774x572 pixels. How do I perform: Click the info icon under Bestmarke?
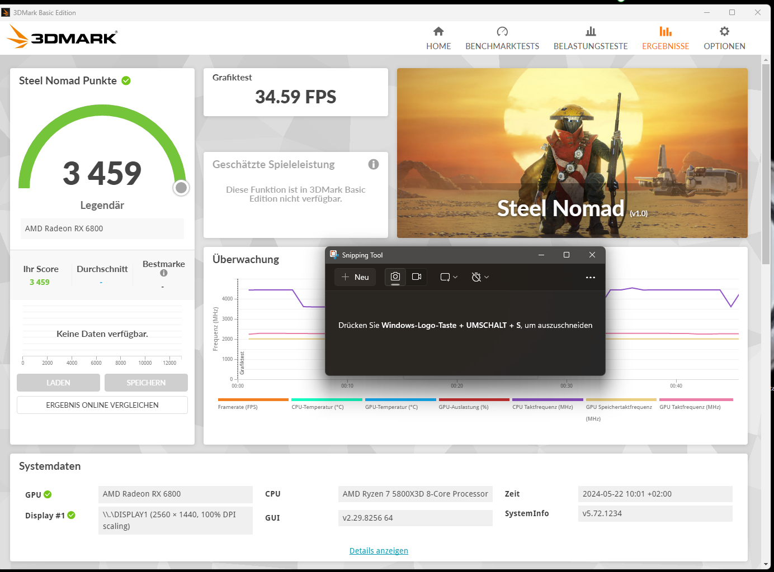[x=164, y=273]
